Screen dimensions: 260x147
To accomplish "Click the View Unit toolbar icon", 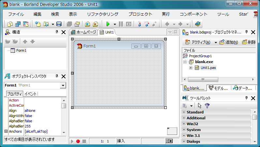I will pyautogui.click(x=10, y=24).
